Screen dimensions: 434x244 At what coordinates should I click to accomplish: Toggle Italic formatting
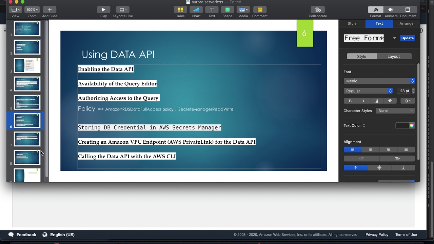pos(363,101)
